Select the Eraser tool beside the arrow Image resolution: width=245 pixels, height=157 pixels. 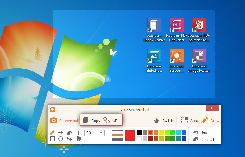click(x=70, y=133)
